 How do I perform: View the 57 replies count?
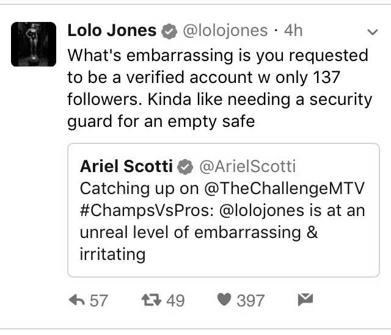[x=99, y=300]
